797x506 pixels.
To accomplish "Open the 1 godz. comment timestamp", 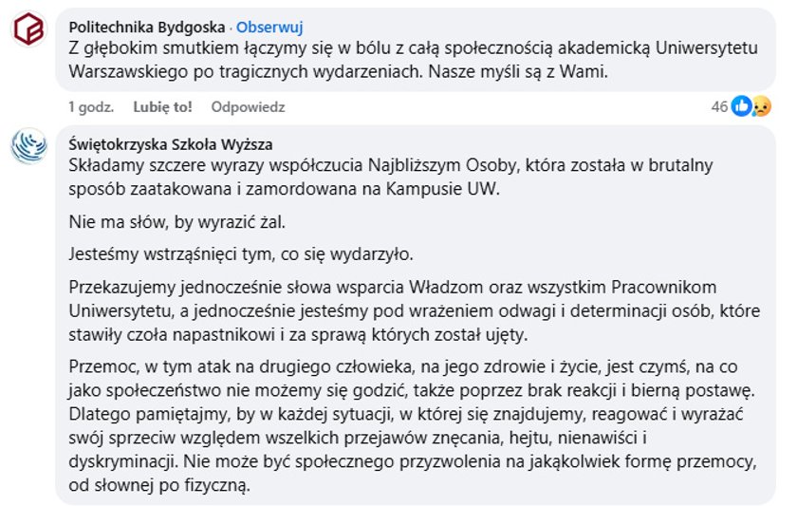I will [91, 106].
